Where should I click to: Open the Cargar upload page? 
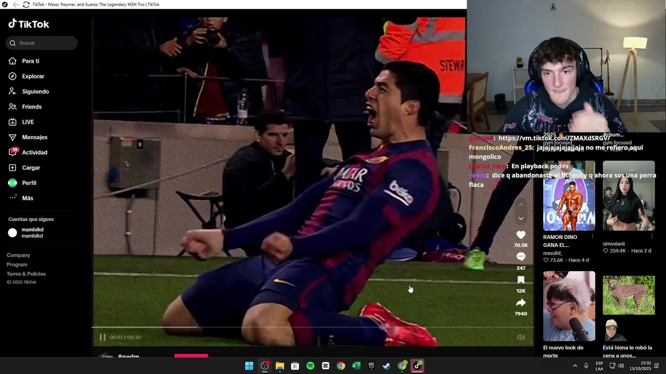tap(24, 168)
